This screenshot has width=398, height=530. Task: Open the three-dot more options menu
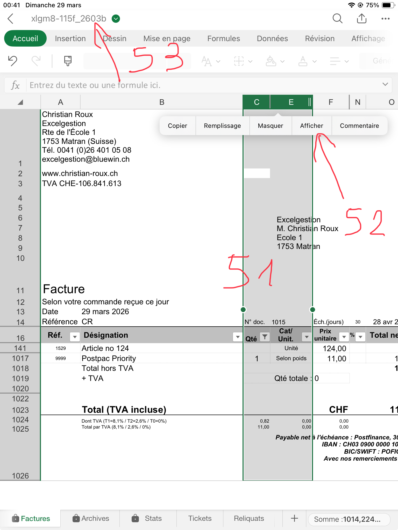click(385, 19)
